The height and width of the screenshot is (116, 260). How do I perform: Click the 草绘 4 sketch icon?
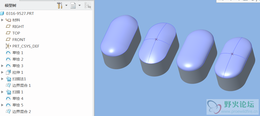click(8, 99)
